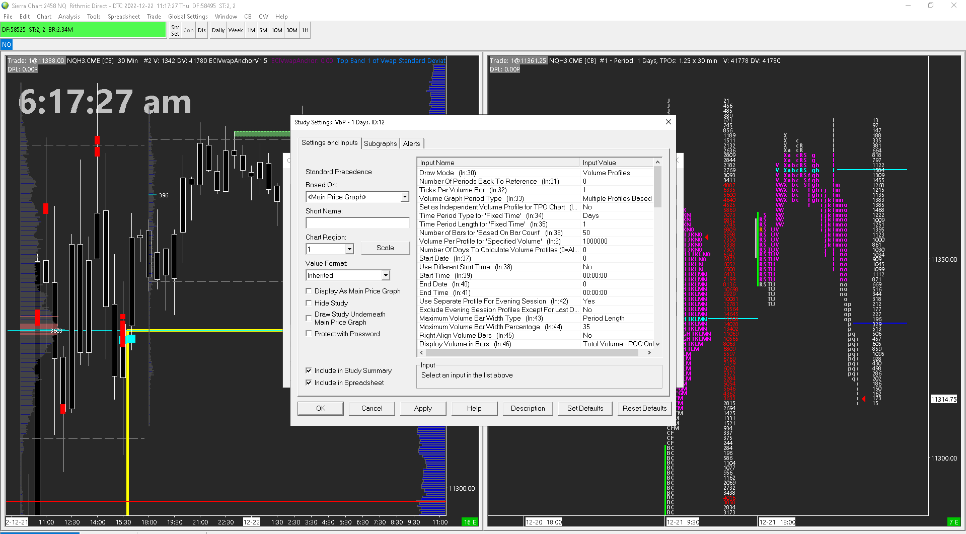This screenshot has width=966, height=534.
Task: Toggle the Hide Study checkbox
Action: [x=309, y=303]
